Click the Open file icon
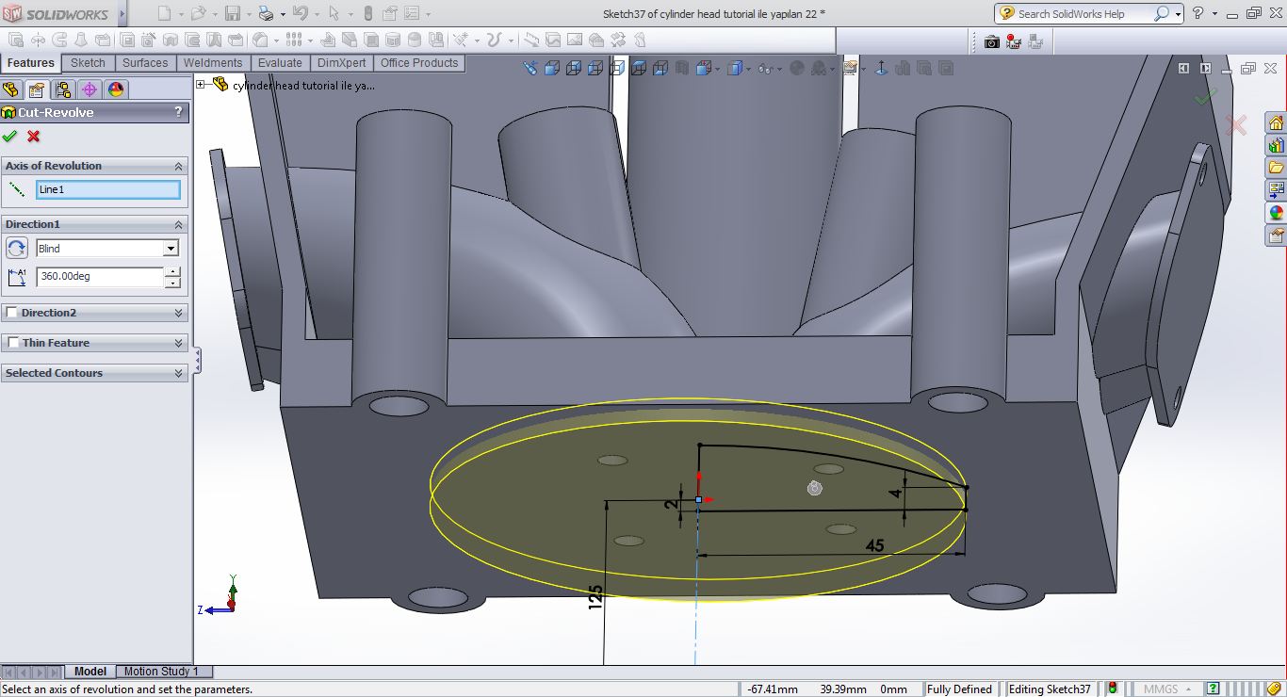This screenshot has height=697, width=1287. [198, 13]
